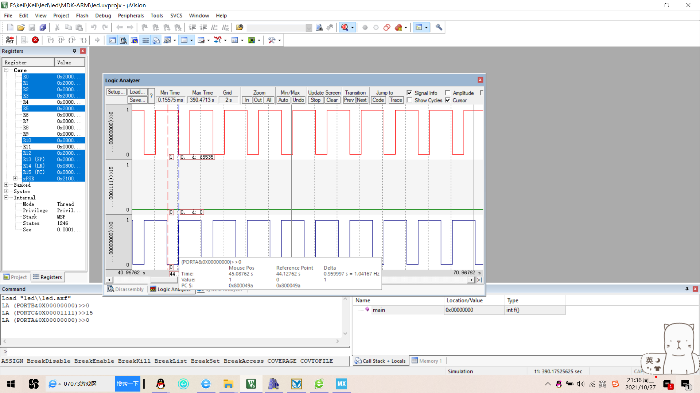Image resolution: width=700 pixels, height=393 pixels.
Task: Click the Run to Cursor Line icon
Action: [x=84, y=40]
